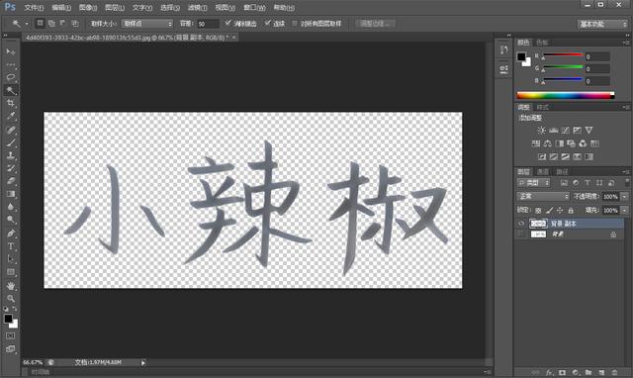Toggle lock image pixels brush icon
The image size is (633, 378).
(549, 211)
